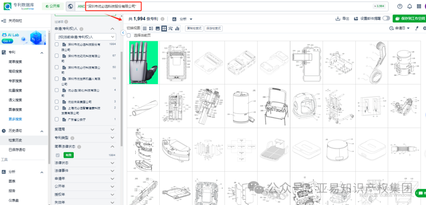The width and height of the screenshot is (426, 205).
Task: Check 广东省公安厅 checkbox
Action: click(x=57, y=119)
